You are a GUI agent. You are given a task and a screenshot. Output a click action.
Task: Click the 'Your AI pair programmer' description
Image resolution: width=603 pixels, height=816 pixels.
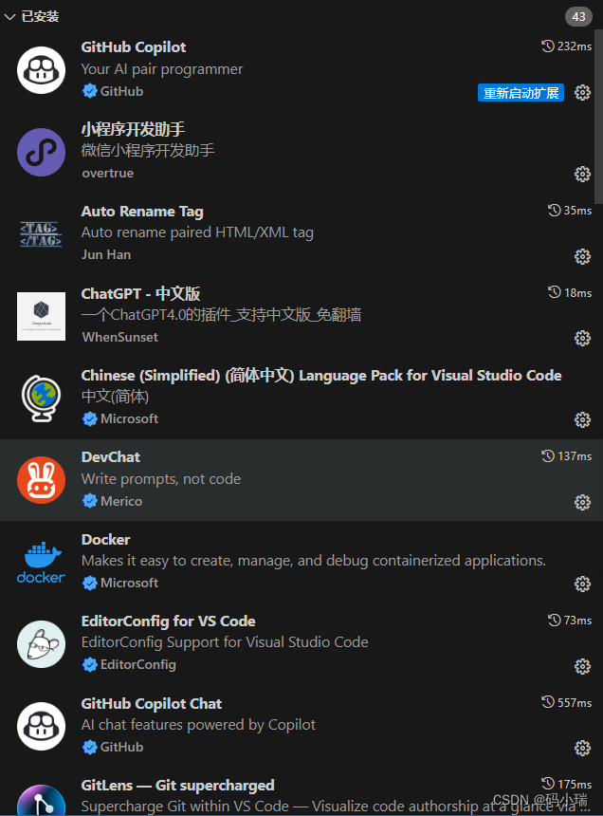coord(162,69)
